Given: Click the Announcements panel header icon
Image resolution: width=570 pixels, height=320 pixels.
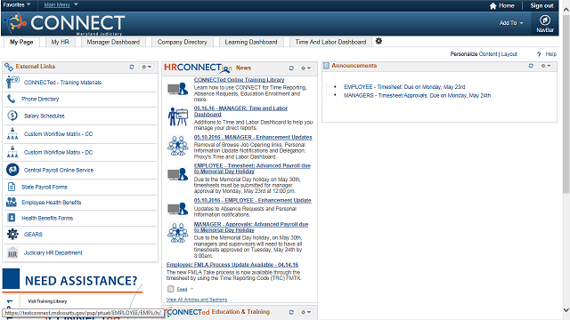Looking at the screenshot, I should coord(326,66).
